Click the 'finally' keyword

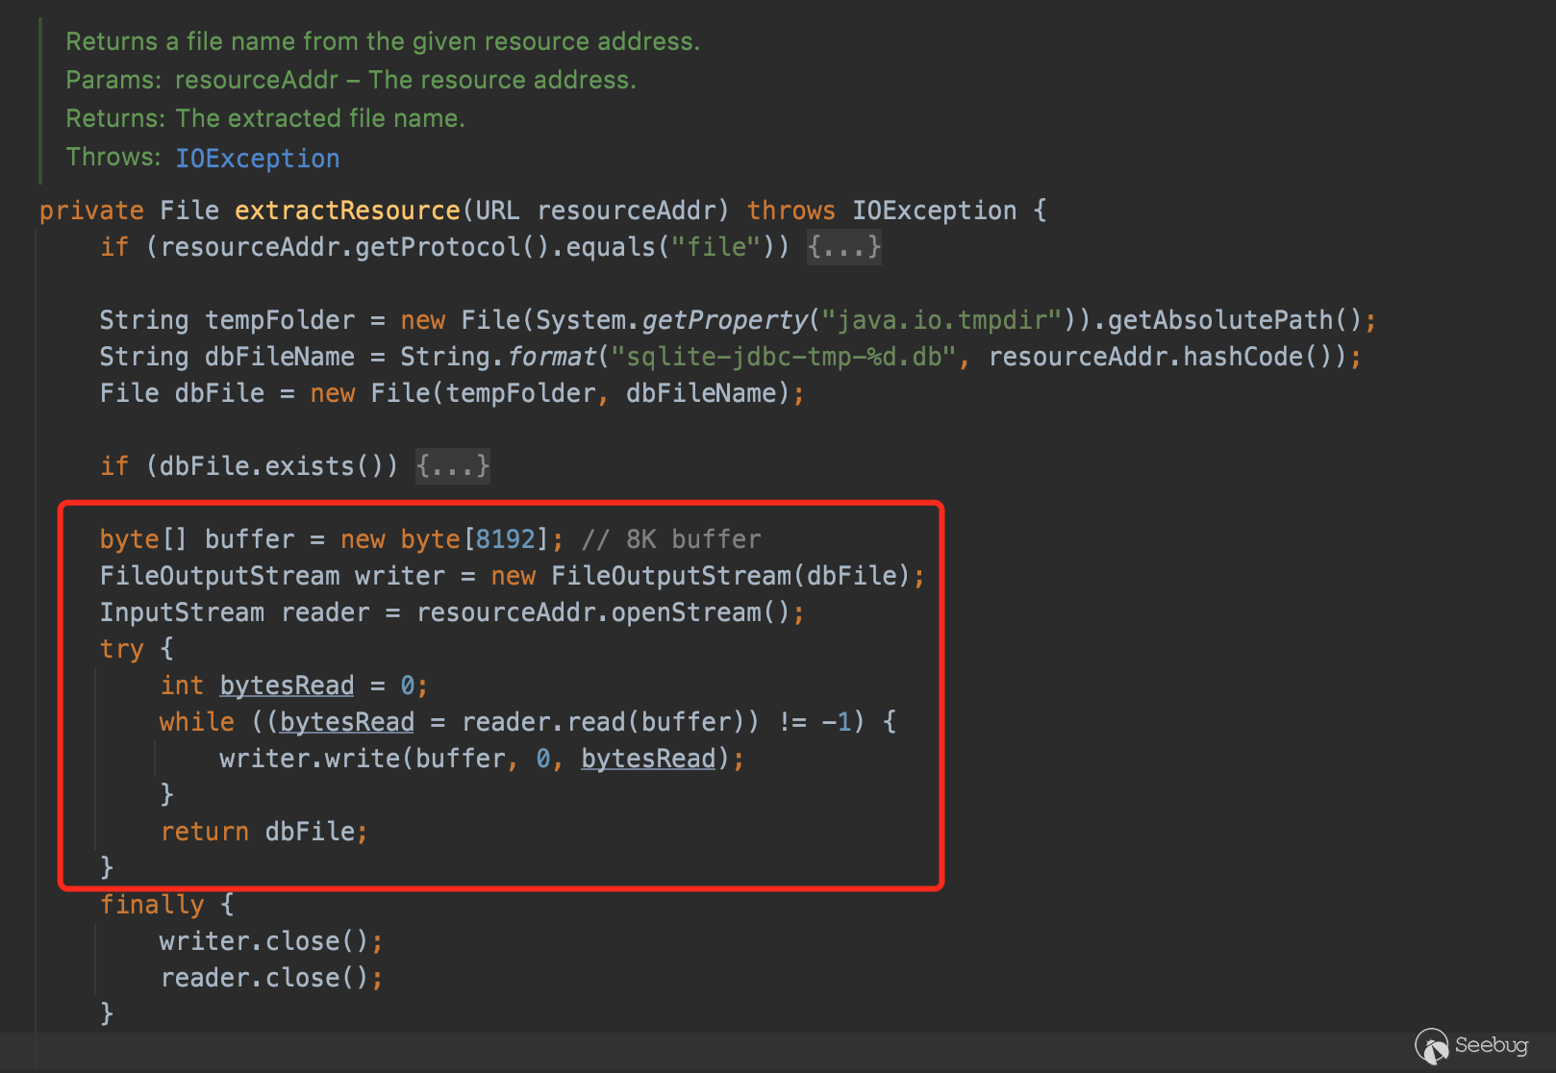152,905
